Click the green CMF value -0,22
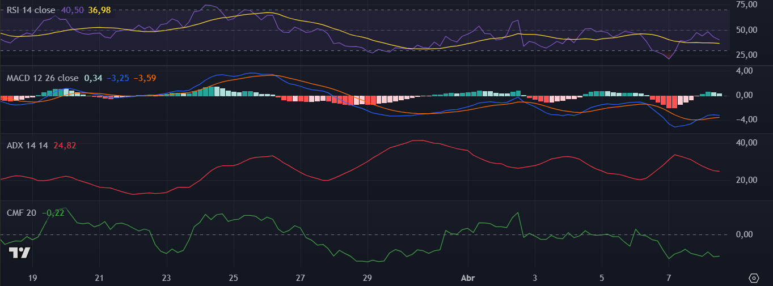The image size is (773, 286). coord(53,213)
